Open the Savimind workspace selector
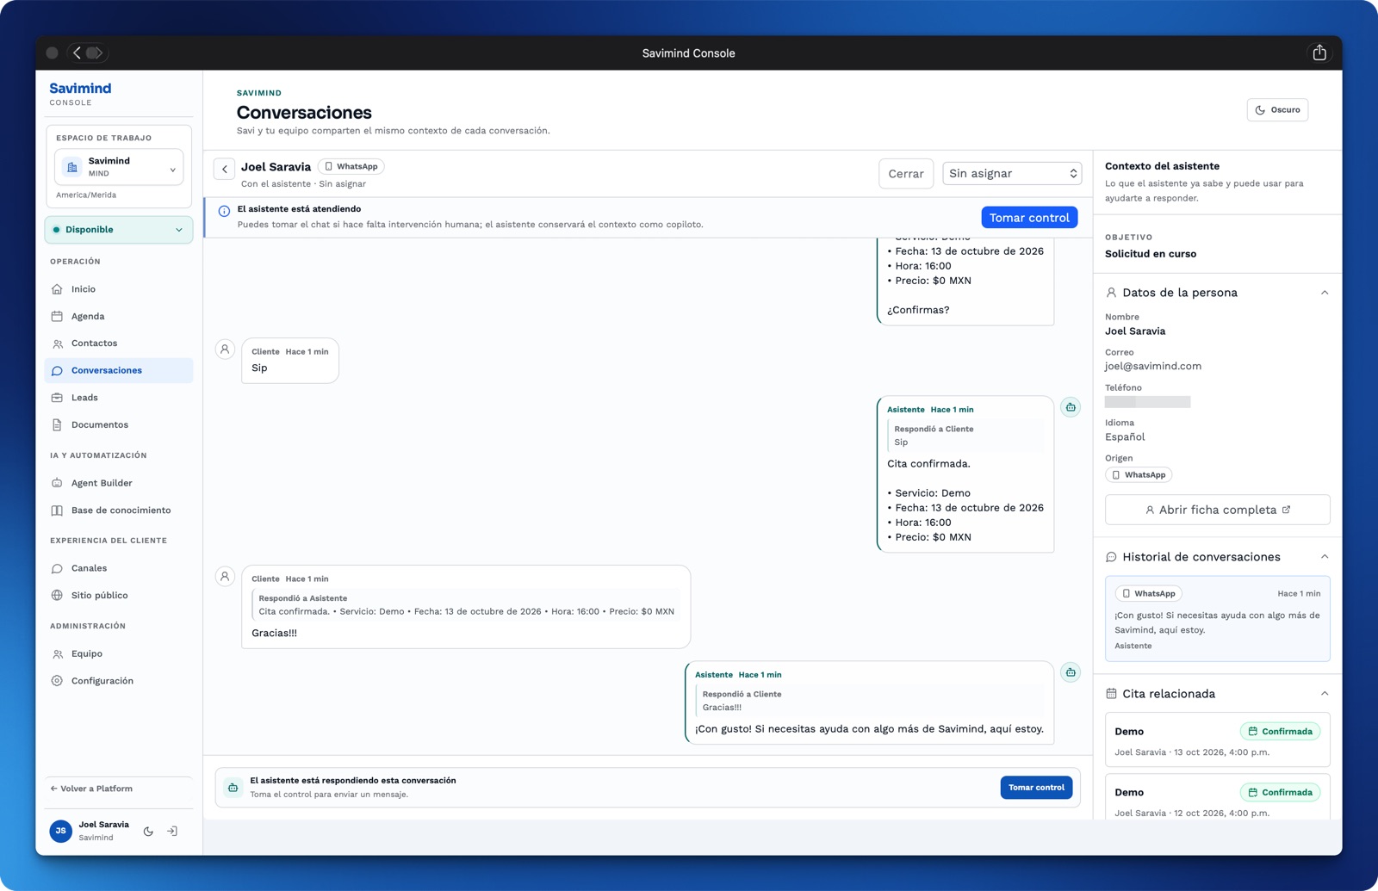The width and height of the screenshot is (1378, 891). [x=119, y=167]
